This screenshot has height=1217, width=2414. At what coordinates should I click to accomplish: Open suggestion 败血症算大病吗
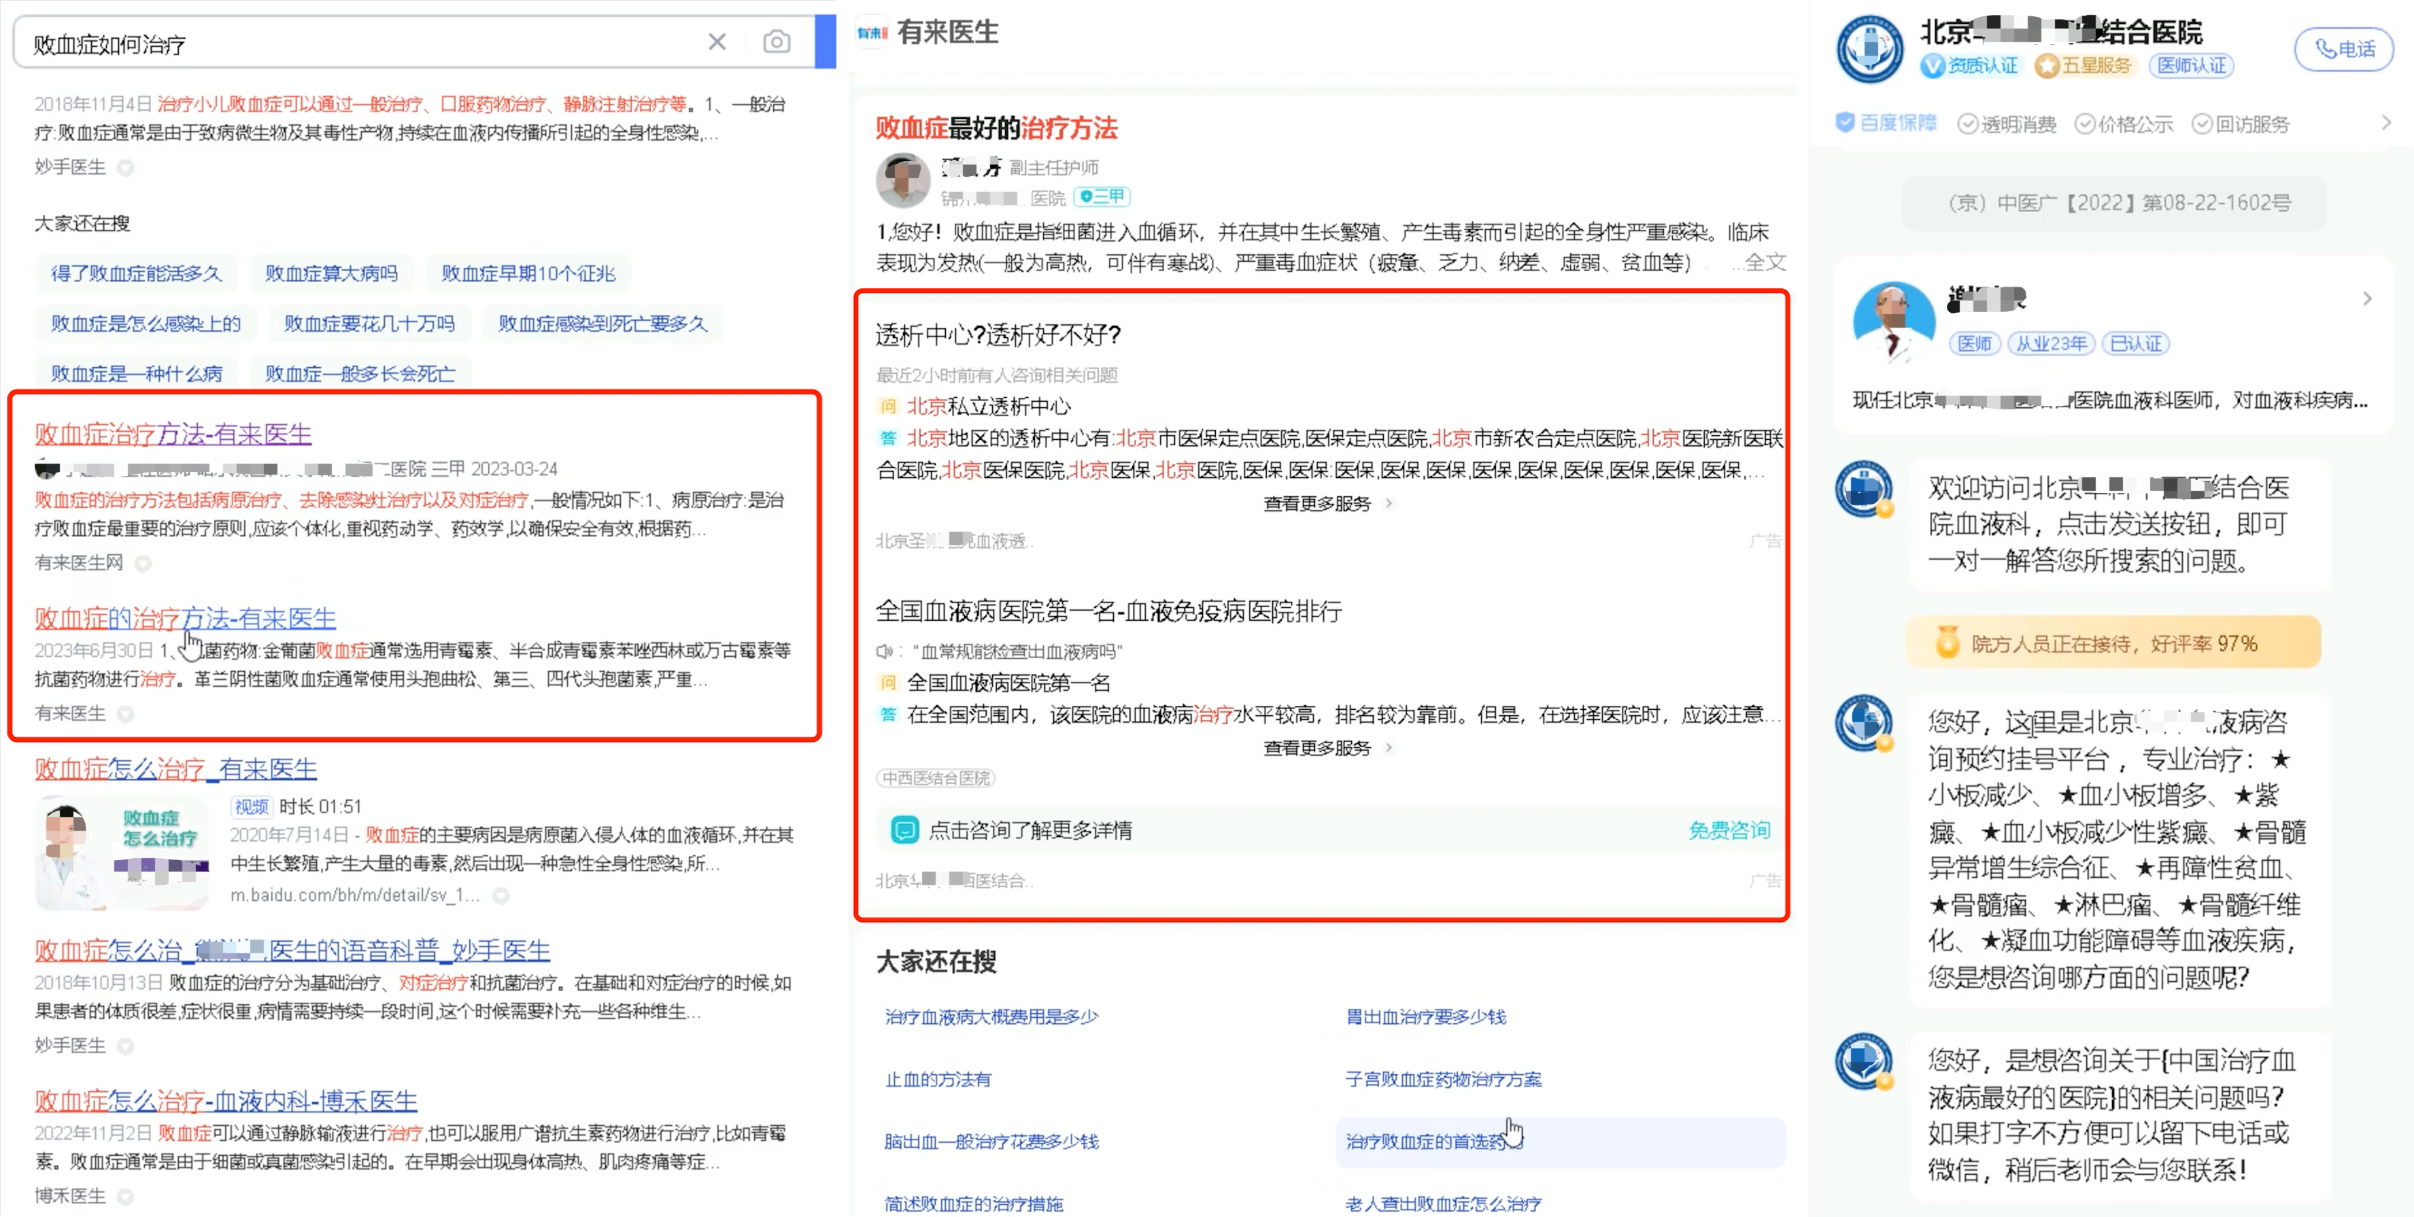[330, 273]
